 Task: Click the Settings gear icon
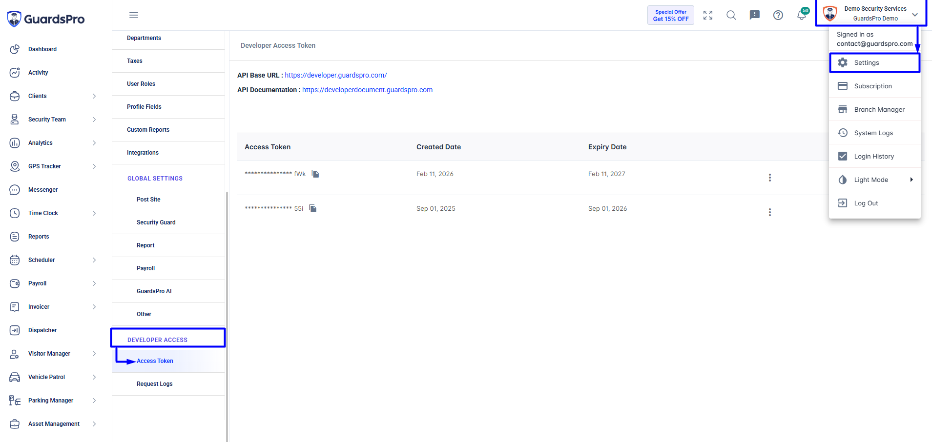(843, 62)
